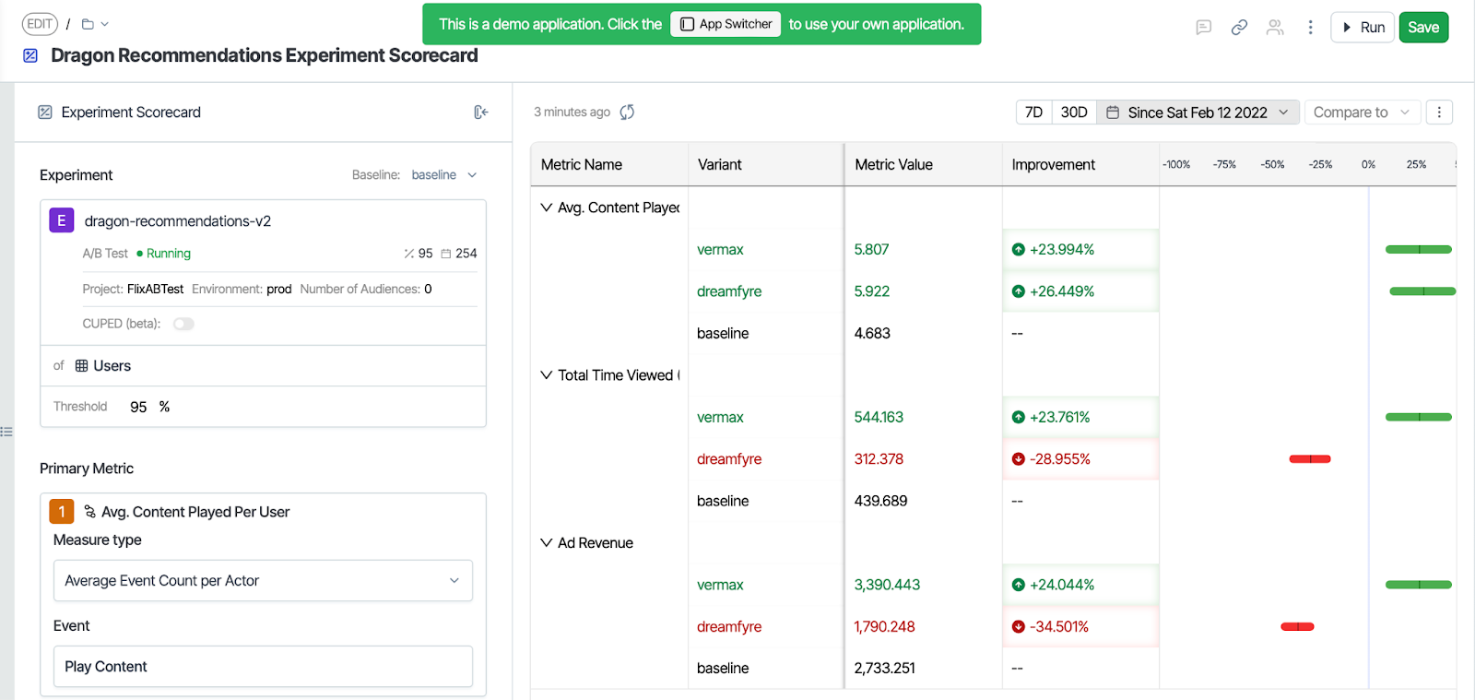Collapse the Experiment Scorecard side panel
This screenshot has width=1475, height=700.
pos(480,113)
